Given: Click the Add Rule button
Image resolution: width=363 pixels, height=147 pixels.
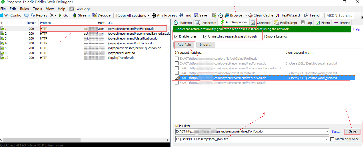Looking at the screenshot, I should pos(184,45).
